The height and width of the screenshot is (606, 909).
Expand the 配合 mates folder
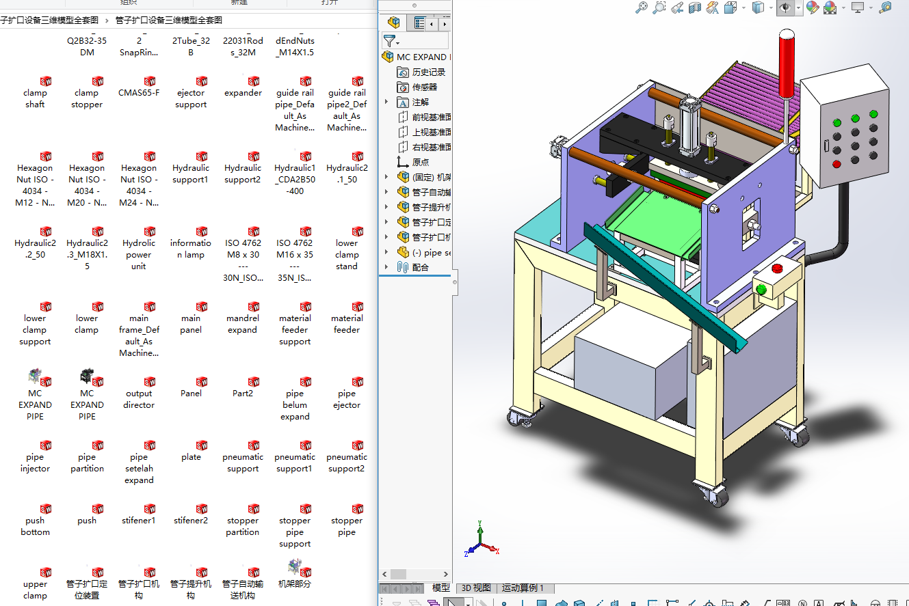386,267
